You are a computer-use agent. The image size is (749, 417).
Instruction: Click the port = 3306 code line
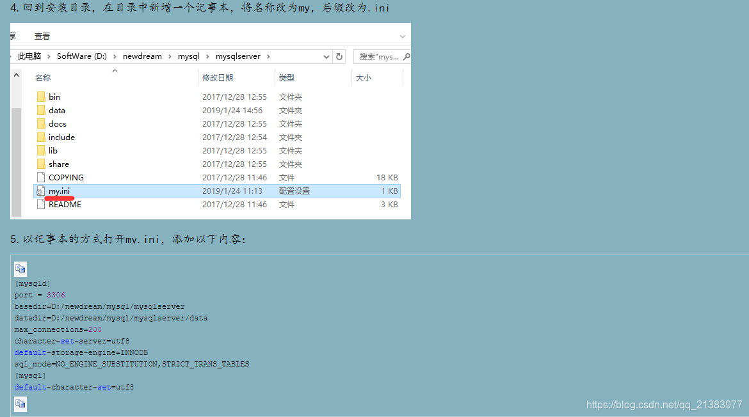pyautogui.click(x=40, y=295)
